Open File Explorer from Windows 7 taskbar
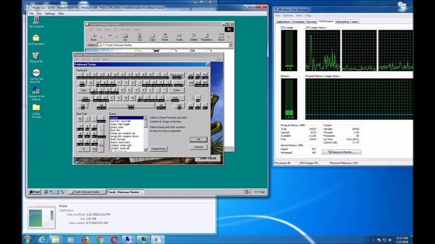Viewport: 435px width, 244px height. [x=55, y=239]
